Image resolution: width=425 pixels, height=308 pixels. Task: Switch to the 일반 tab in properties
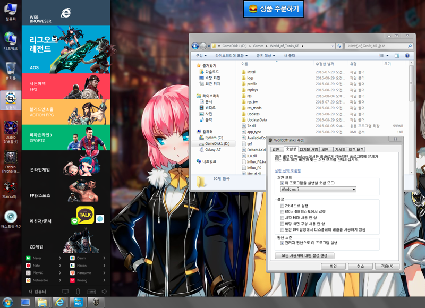(x=276, y=150)
